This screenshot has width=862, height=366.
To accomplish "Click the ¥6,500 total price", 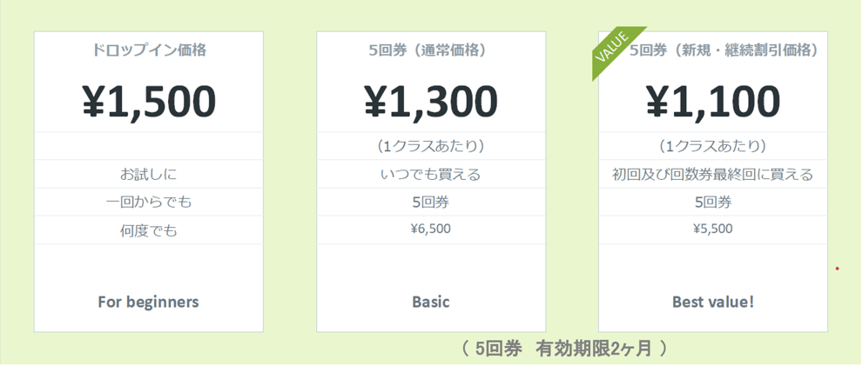I will (x=431, y=230).
